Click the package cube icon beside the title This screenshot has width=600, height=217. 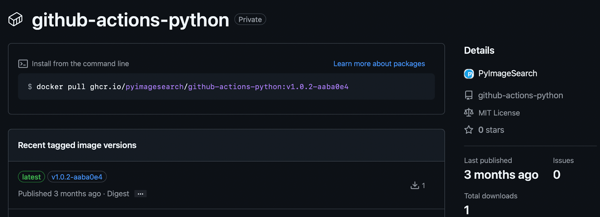click(15, 19)
